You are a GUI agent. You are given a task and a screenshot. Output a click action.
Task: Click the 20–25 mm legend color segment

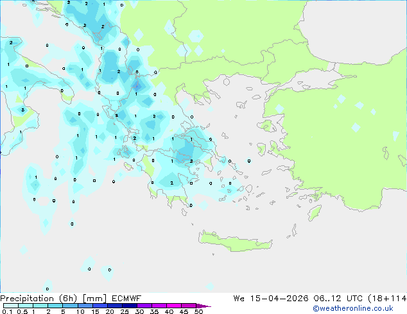point(114,306)
